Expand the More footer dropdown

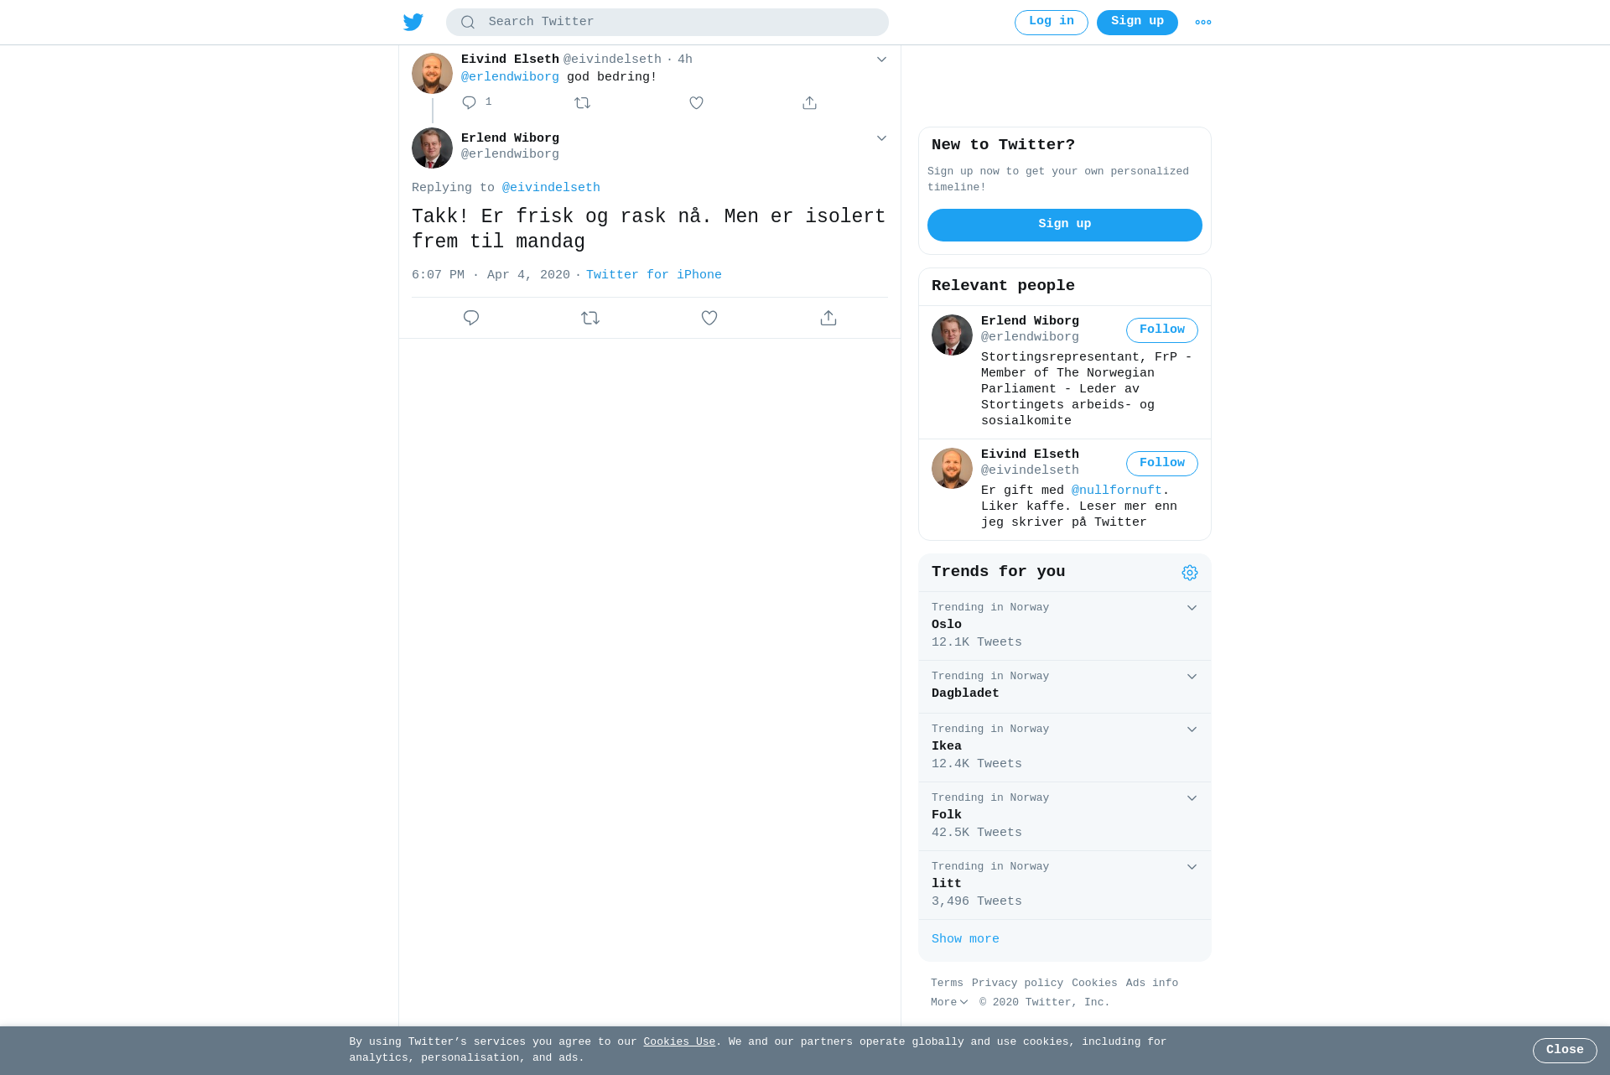[949, 1002]
